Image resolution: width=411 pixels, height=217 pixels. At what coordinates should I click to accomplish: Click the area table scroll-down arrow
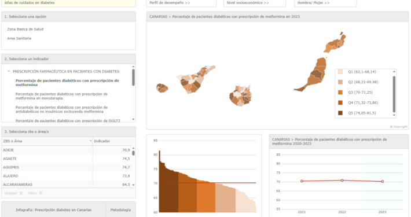click(x=133, y=185)
